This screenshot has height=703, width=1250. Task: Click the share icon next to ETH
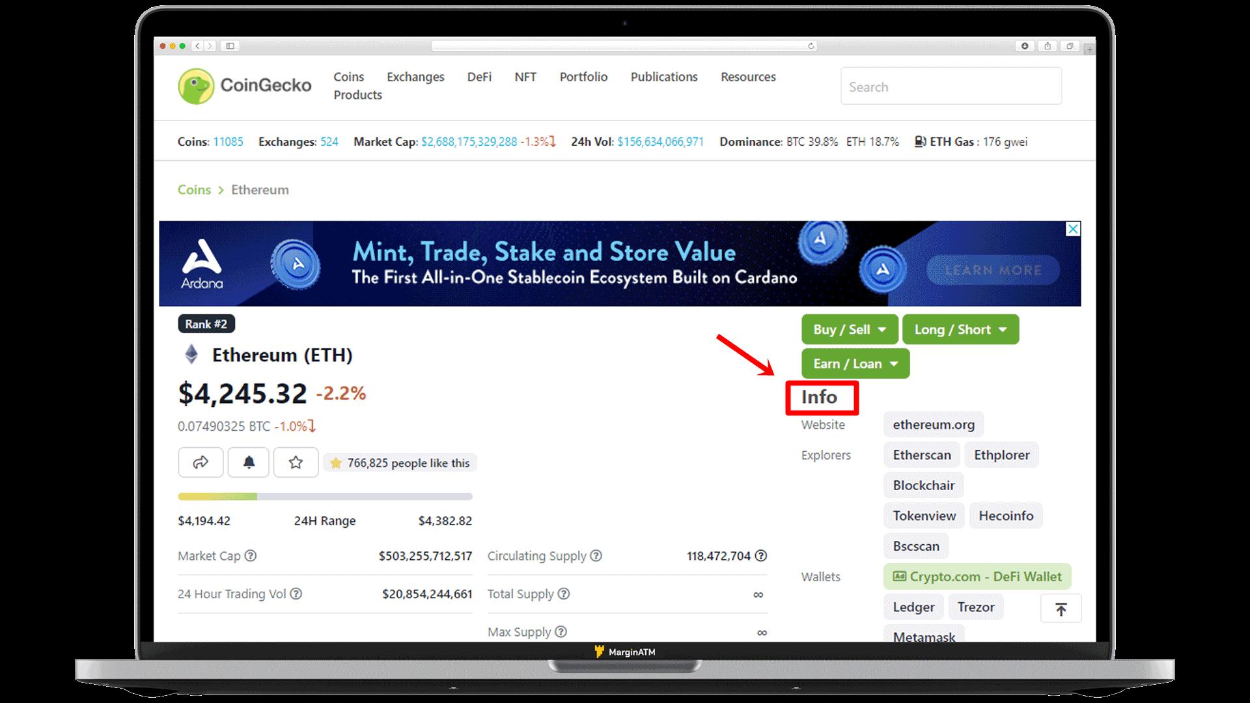[x=200, y=462]
